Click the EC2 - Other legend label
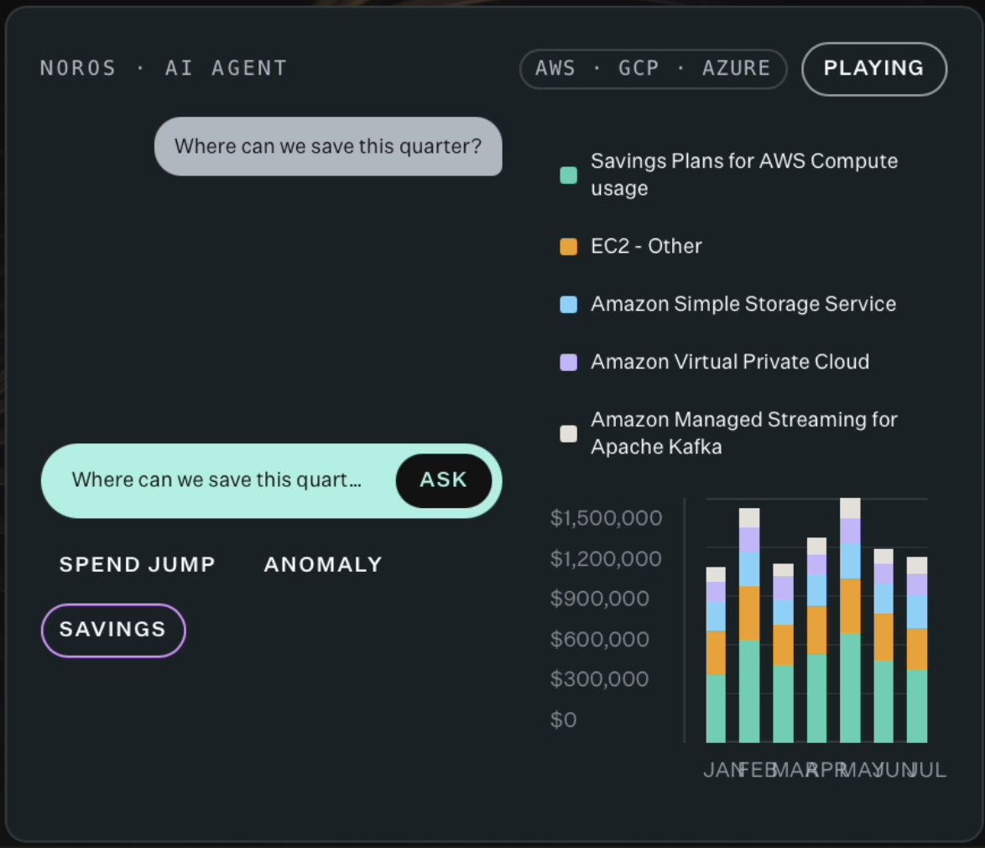 coord(646,246)
